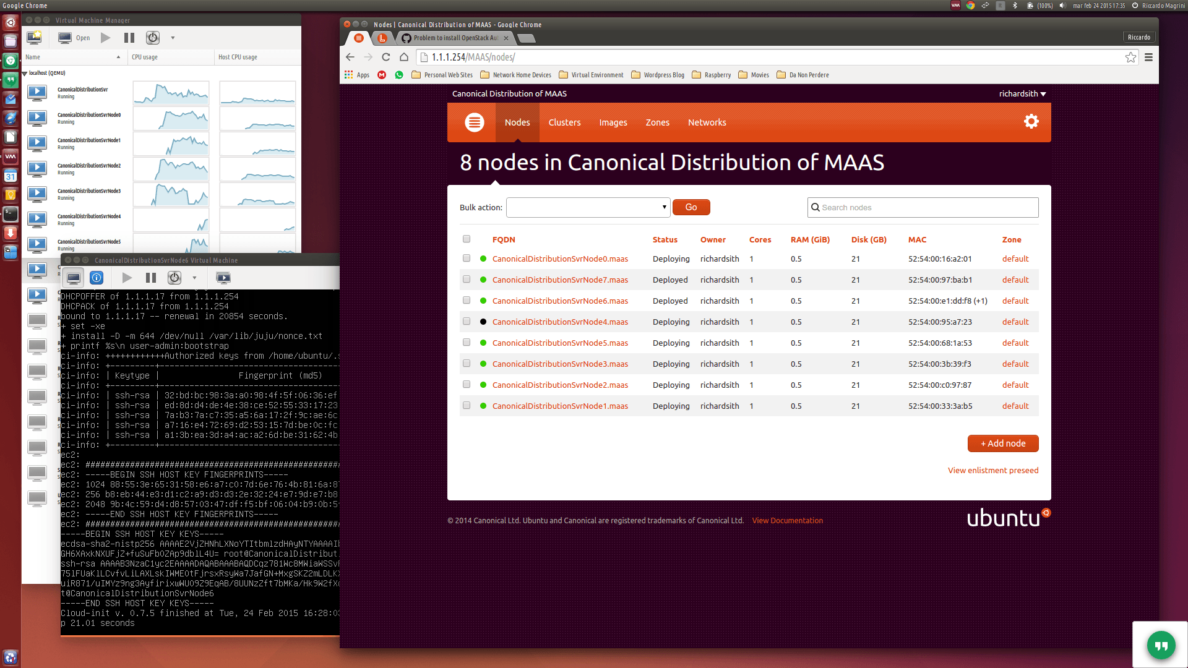1188x668 pixels.
Task: Open the Bulk action dropdown
Action: coord(588,207)
